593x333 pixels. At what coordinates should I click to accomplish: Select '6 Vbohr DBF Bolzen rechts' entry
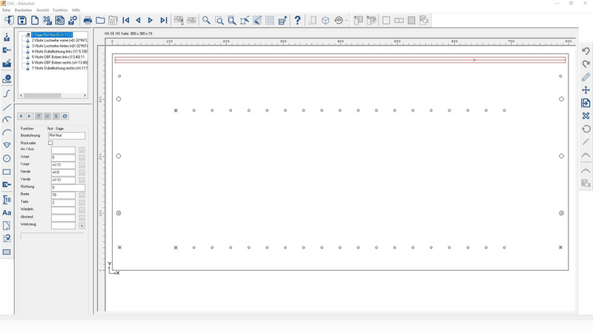coord(59,63)
